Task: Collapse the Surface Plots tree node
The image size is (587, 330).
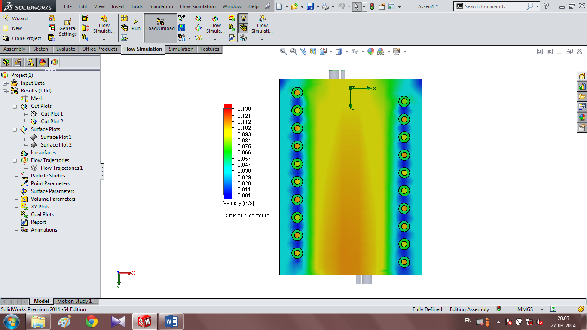Action: (x=15, y=129)
